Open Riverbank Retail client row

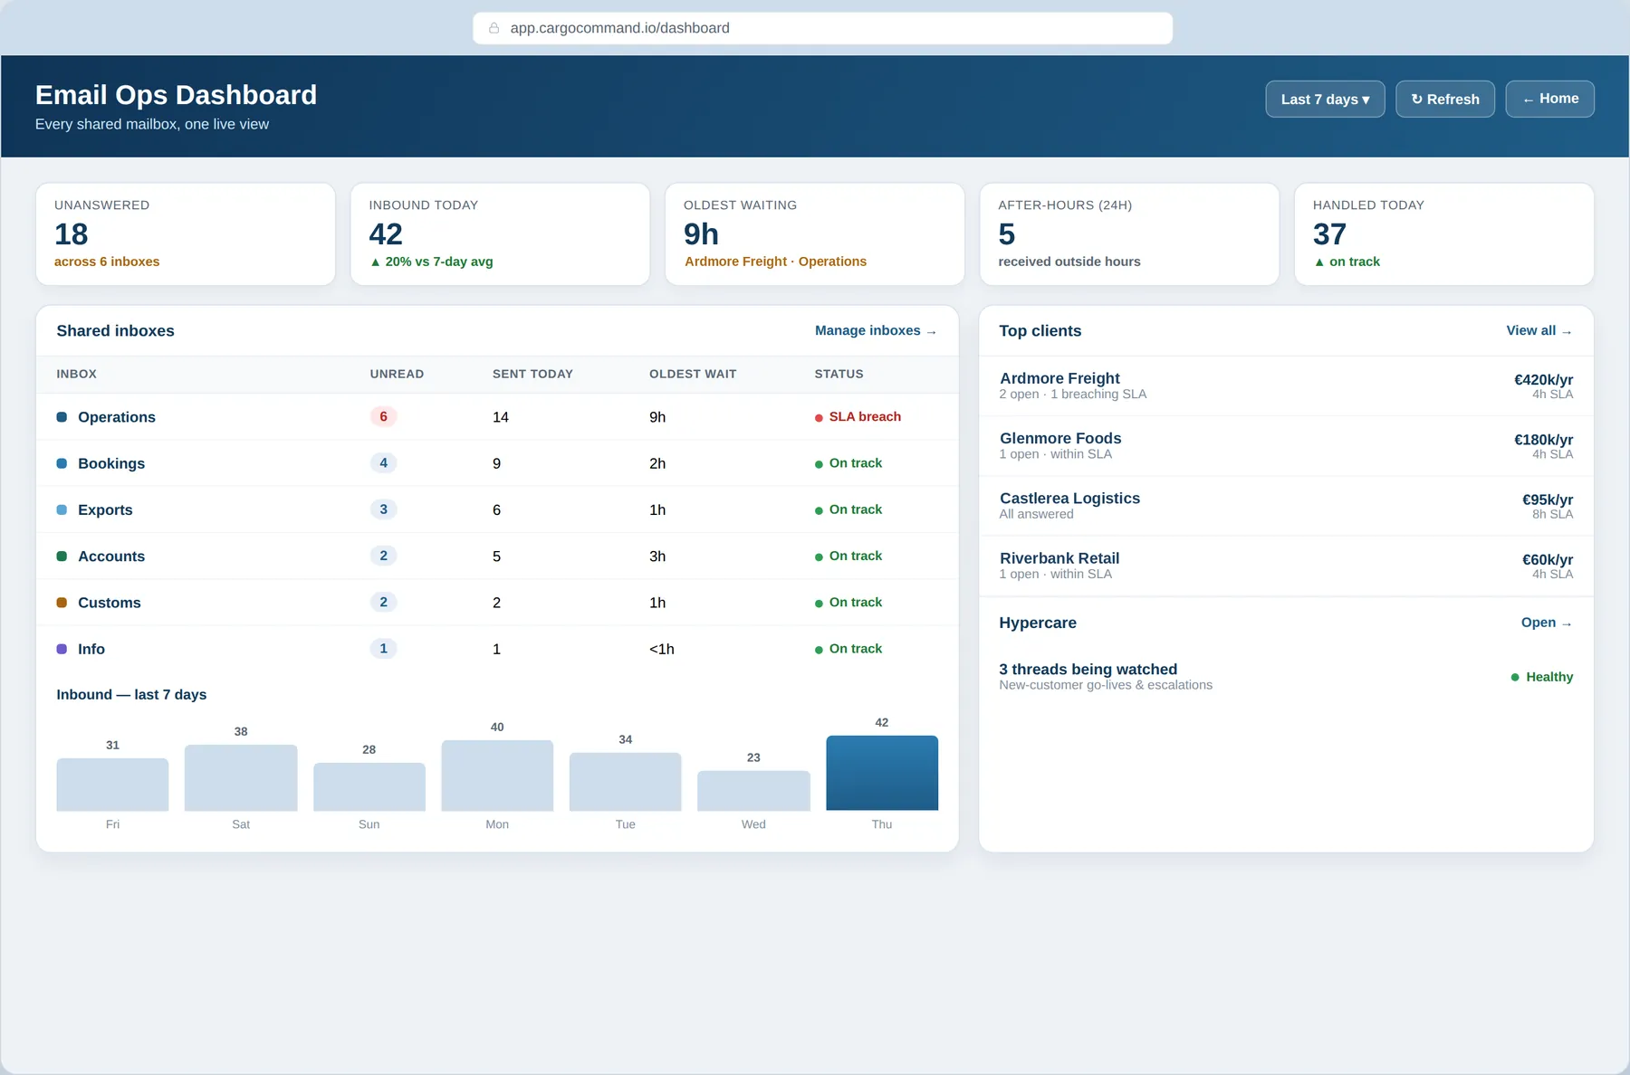pyautogui.click(x=1286, y=566)
